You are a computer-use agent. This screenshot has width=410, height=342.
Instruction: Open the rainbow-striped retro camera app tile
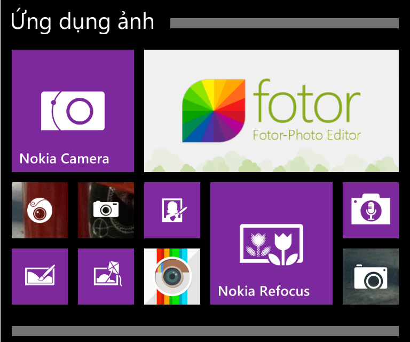(x=172, y=276)
